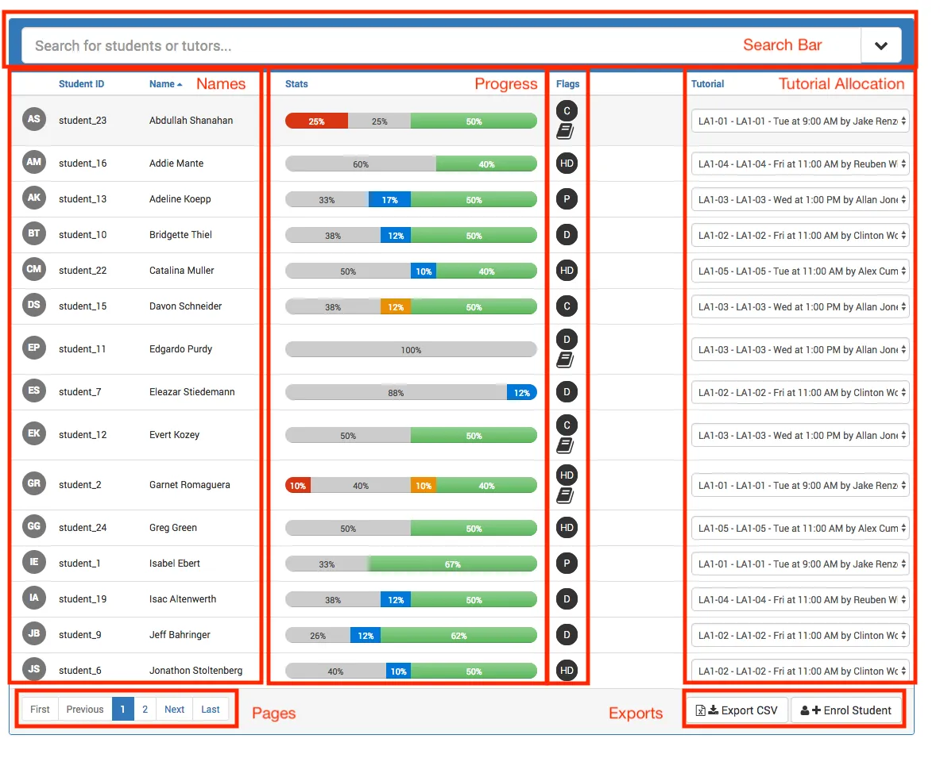Viewport: 940px width, 758px height.
Task: Open tutorial dropdown for Eleazar Stiedemann
Action: [x=799, y=393]
